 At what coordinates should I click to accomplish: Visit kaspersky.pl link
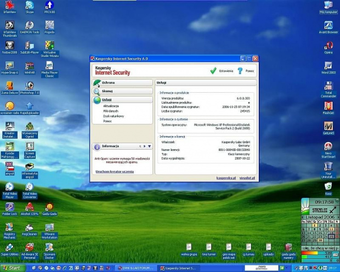pyautogui.click(x=226, y=178)
